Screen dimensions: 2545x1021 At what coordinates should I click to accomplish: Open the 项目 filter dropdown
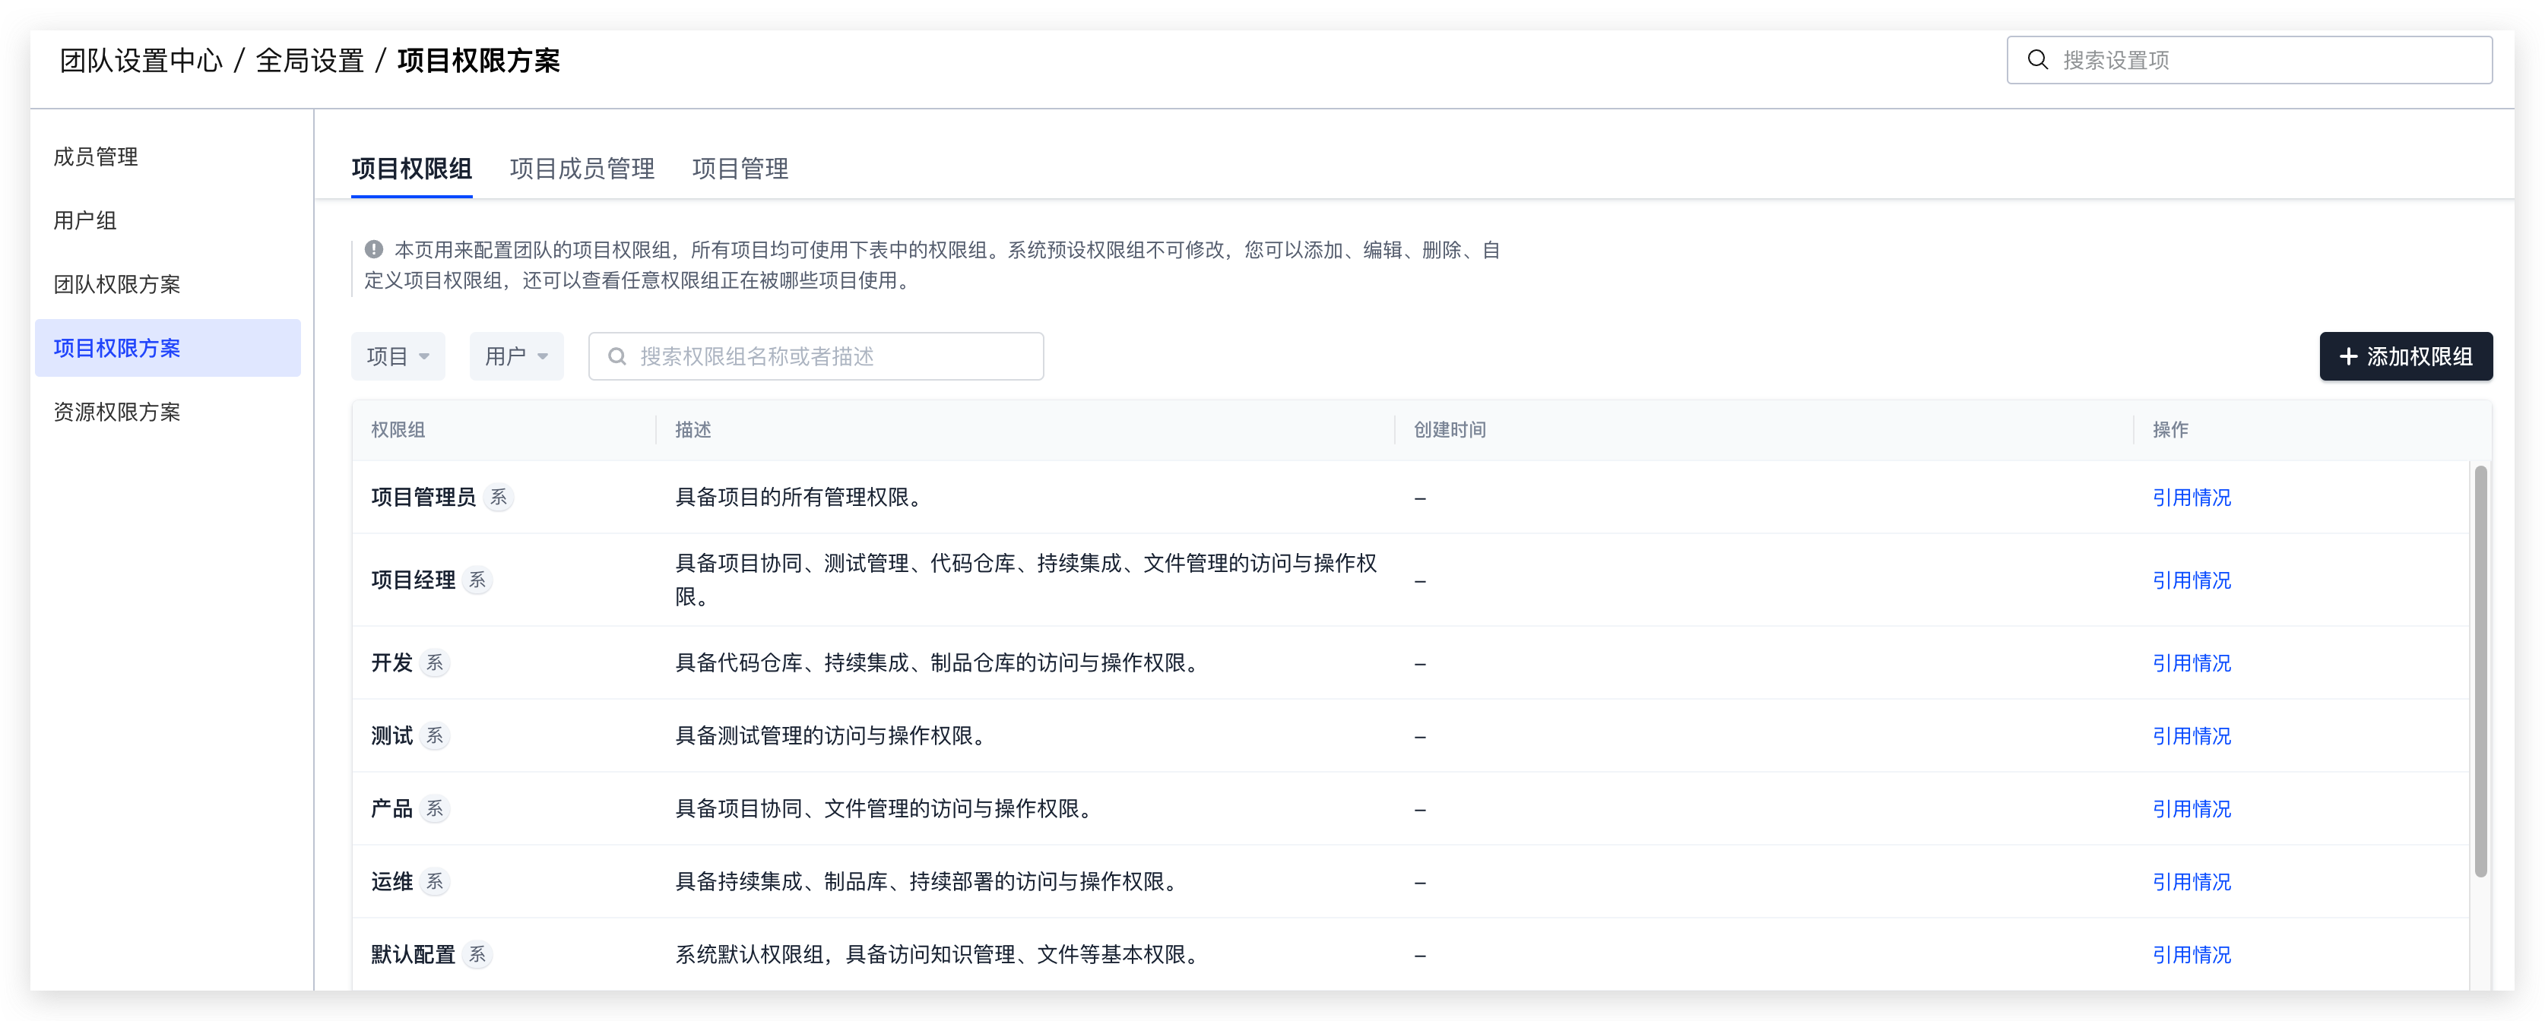(398, 356)
